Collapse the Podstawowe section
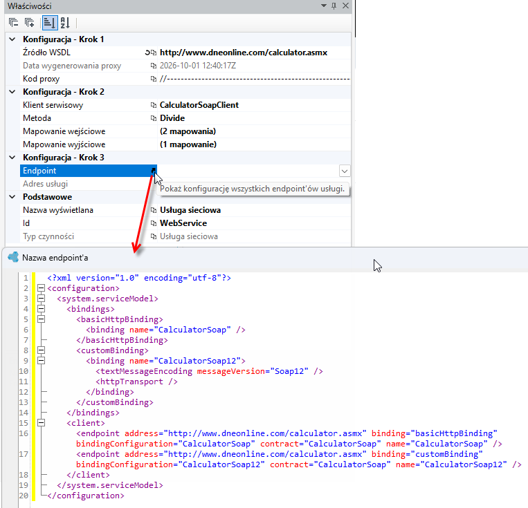This screenshot has height=508, width=528. tap(12, 197)
